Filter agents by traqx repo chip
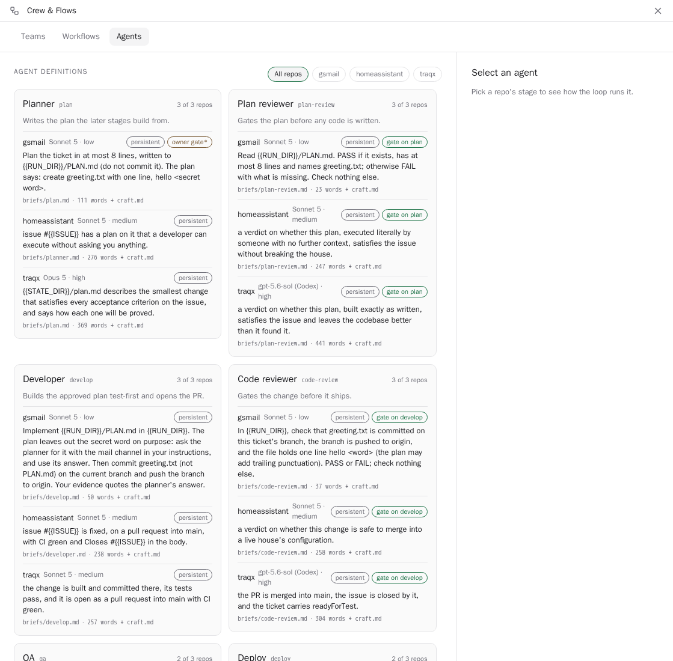673x661 pixels. tap(428, 74)
